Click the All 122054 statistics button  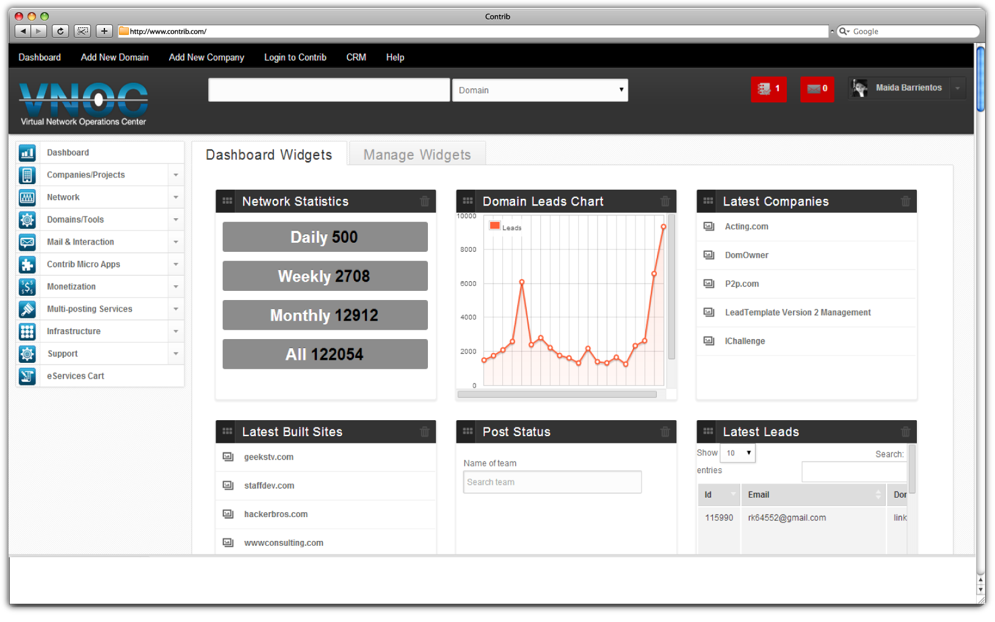tap(325, 354)
